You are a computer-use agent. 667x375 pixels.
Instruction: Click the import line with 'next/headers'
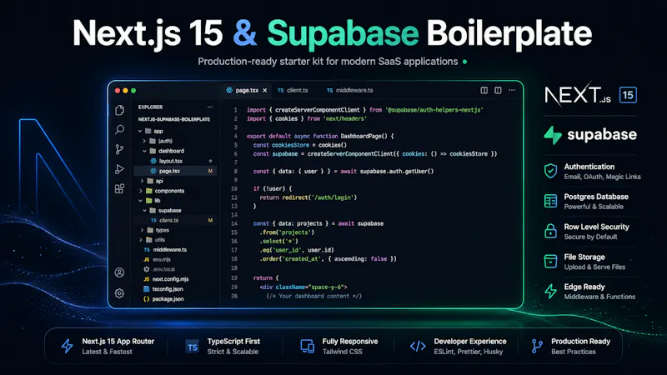(306, 118)
